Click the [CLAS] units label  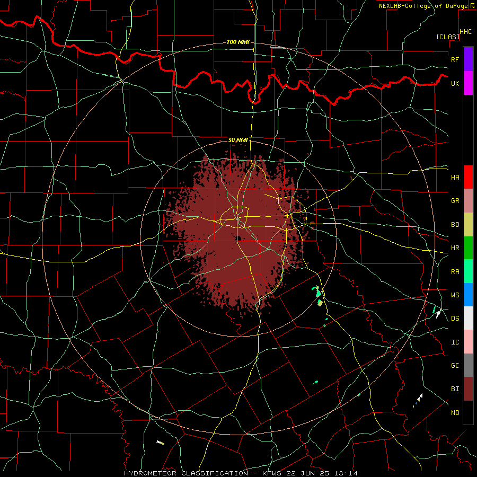pyautogui.click(x=448, y=37)
